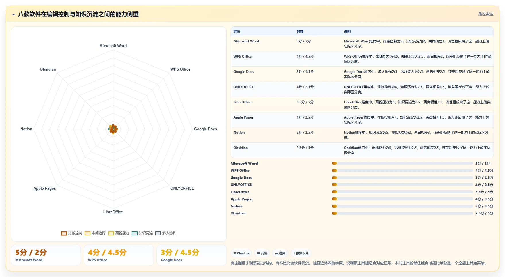Click the ONLYOFFICE label in the progress list
505x277 pixels.
[241, 185]
